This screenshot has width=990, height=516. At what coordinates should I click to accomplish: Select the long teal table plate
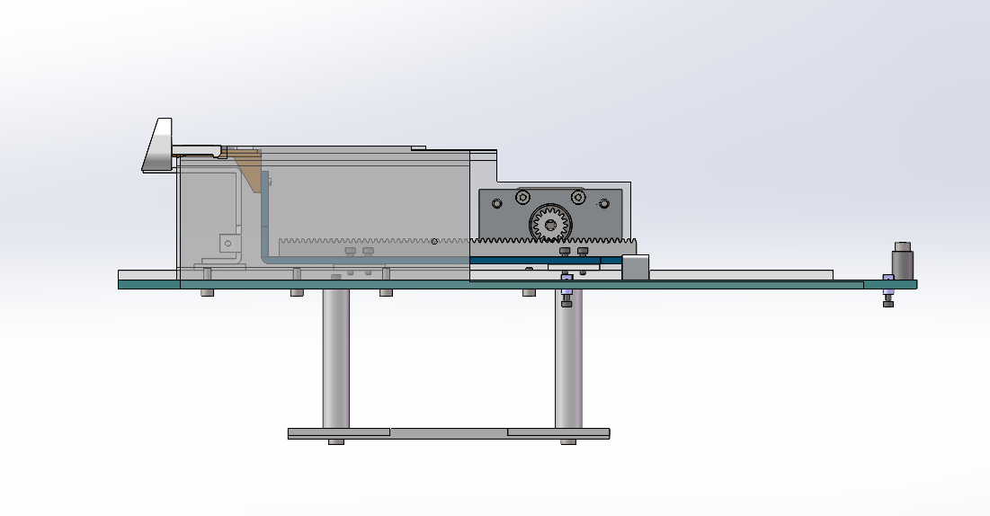click(x=517, y=285)
